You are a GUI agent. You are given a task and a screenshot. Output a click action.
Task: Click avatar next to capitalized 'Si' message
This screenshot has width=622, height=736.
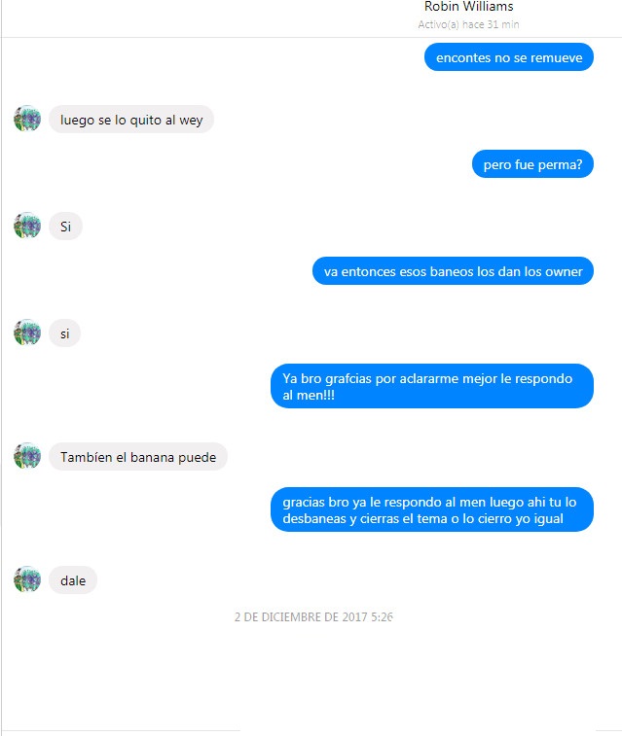click(27, 226)
